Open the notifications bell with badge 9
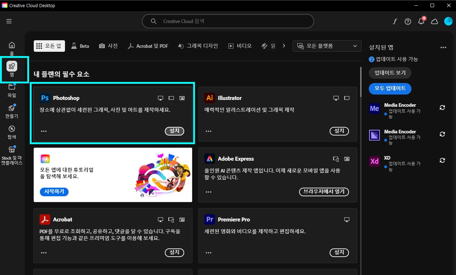Image resolution: width=456 pixels, height=275 pixels. [x=421, y=21]
